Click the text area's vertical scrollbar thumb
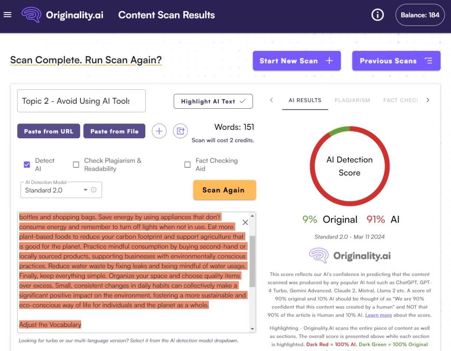Screen dimensions: 451x351 [x=252, y=261]
